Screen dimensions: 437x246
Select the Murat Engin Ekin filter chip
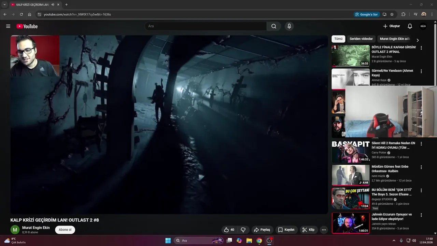coord(395,39)
